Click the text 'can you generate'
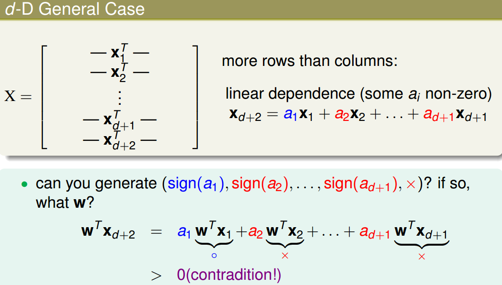The height and width of the screenshot is (285, 502). tap(97, 184)
